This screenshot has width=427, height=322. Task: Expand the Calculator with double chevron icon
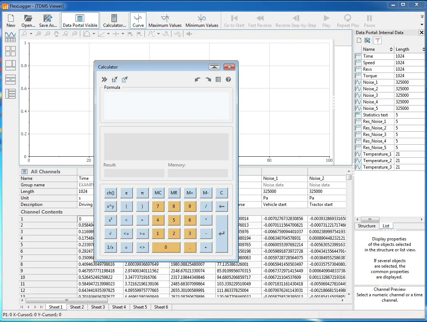(x=104, y=79)
